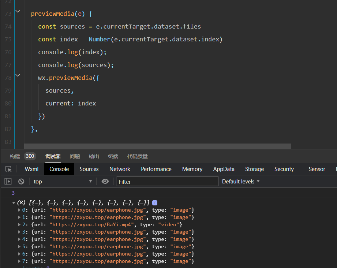Collapse the logged array of 8 items
The height and width of the screenshot is (268, 337).
14,202
